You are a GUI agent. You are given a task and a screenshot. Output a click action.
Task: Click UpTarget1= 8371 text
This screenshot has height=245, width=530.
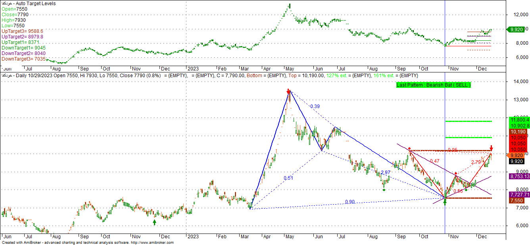coord(20,42)
